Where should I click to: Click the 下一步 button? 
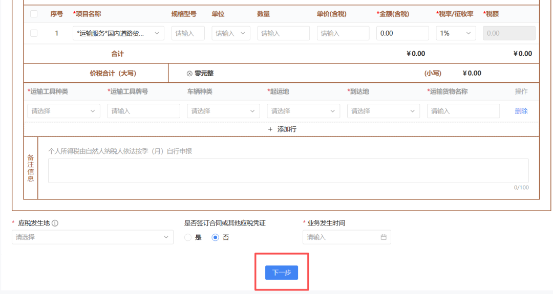click(282, 273)
